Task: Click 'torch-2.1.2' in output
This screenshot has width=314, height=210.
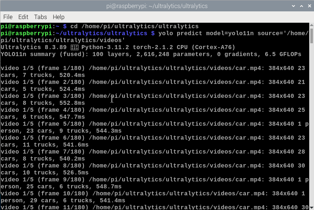Action: 153,47
